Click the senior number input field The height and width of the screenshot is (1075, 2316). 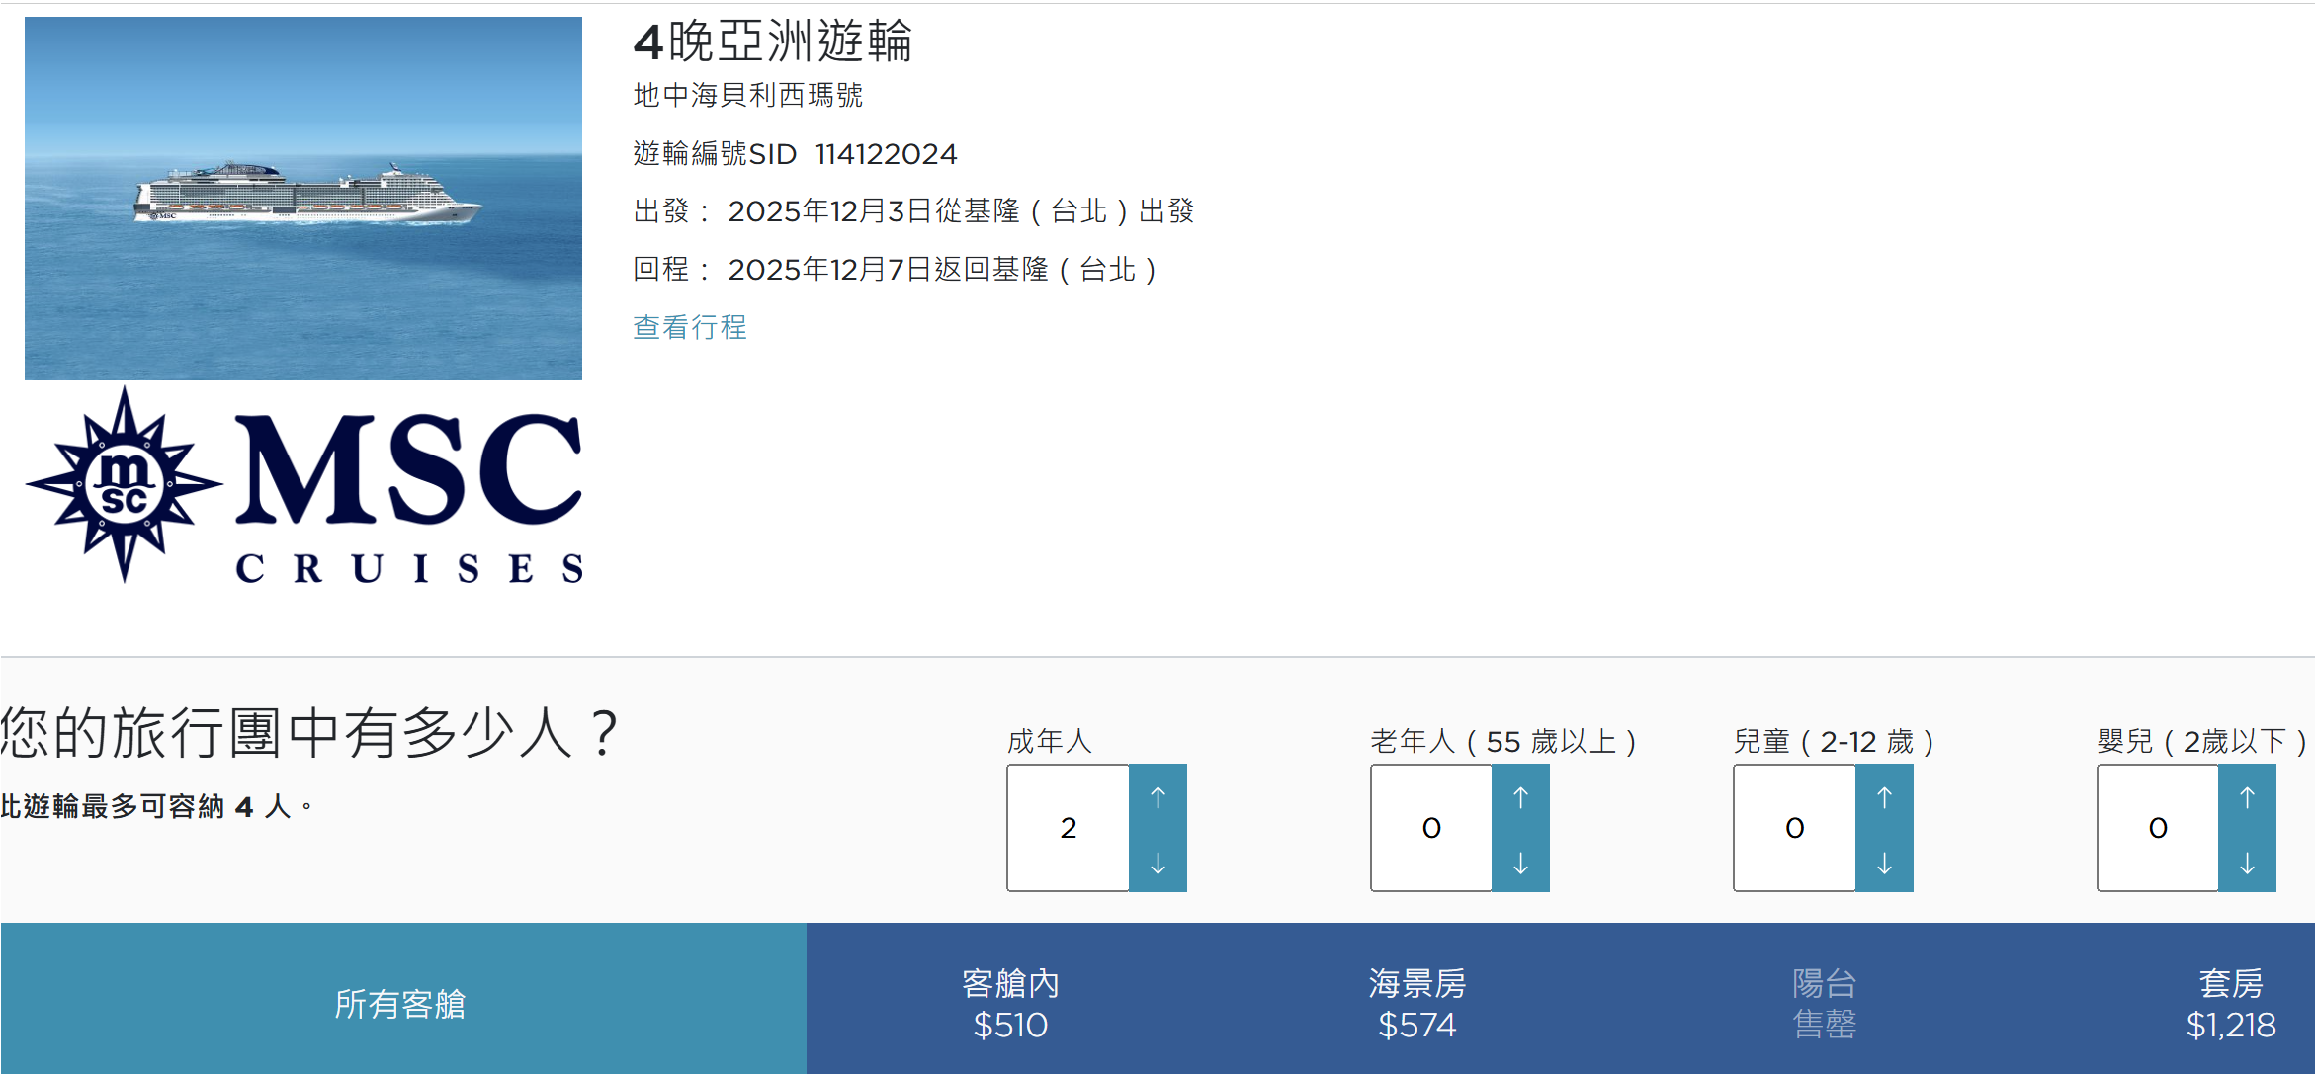(1431, 828)
